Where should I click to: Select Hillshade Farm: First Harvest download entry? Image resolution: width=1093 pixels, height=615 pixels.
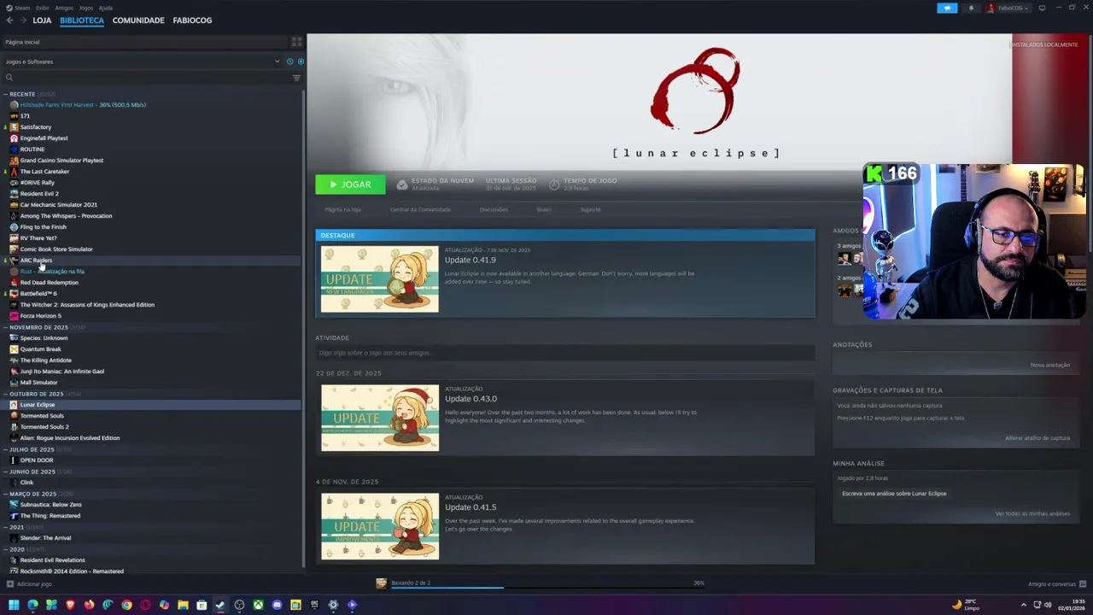83,105
